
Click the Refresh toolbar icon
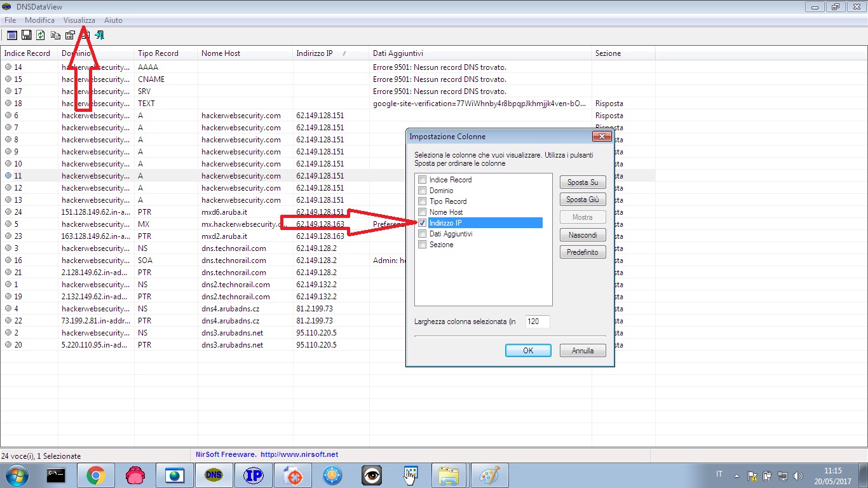coord(41,36)
